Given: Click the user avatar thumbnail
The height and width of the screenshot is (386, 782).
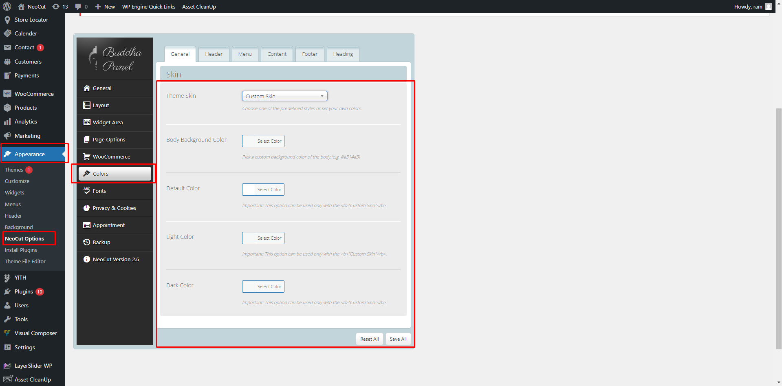Looking at the screenshot, I should coord(769,7).
